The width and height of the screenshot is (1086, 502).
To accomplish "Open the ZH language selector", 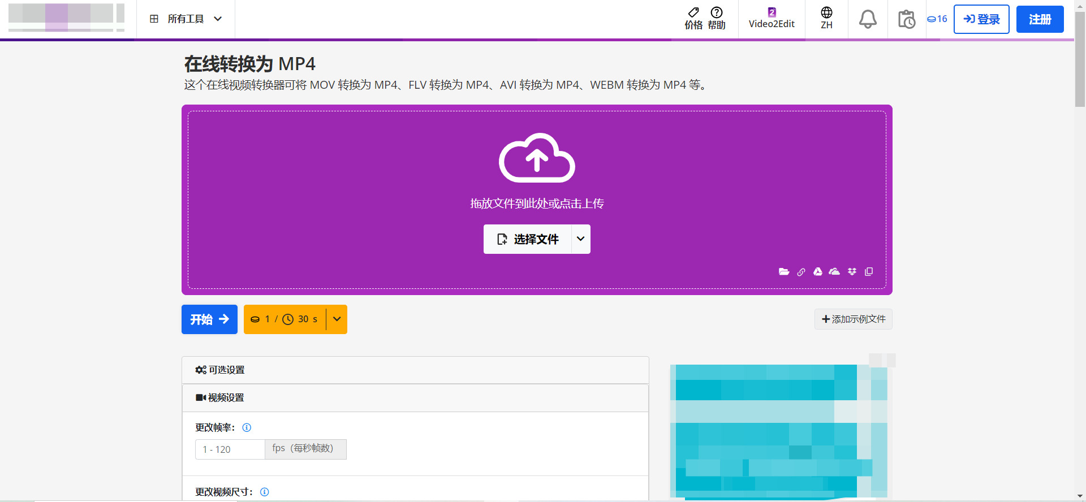I will tap(826, 19).
